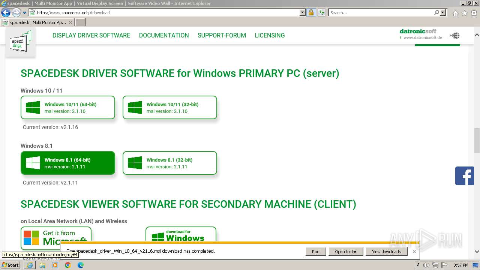480x270 pixels.
Task: Open a new blank tab
Action: coord(80,22)
